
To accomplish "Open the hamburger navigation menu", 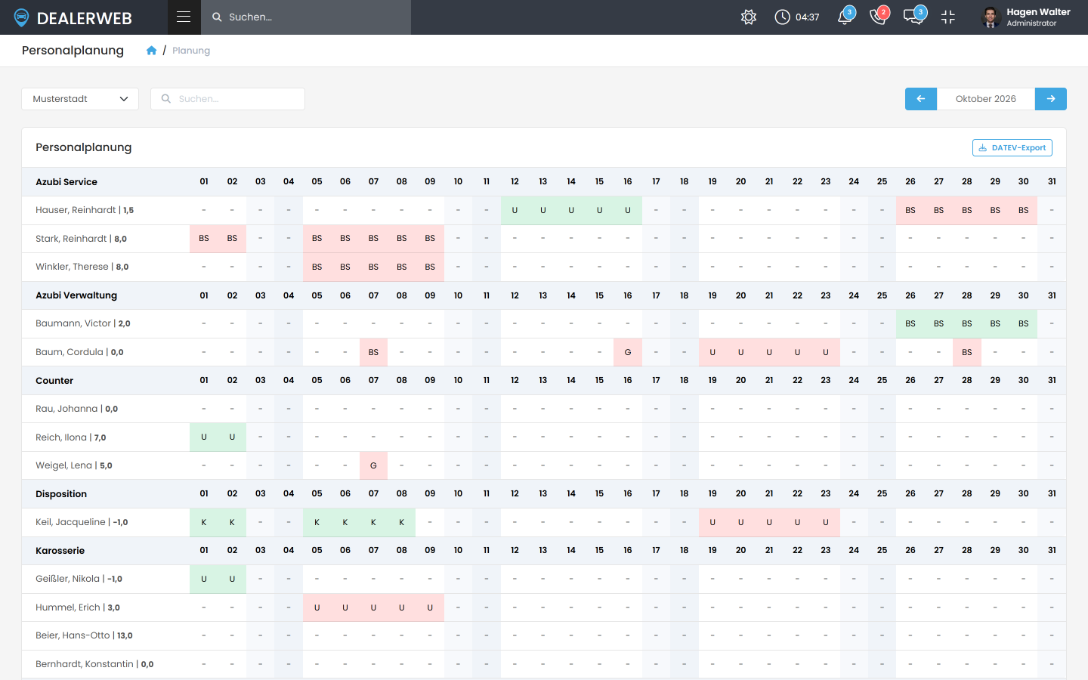I will (x=184, y=17).
